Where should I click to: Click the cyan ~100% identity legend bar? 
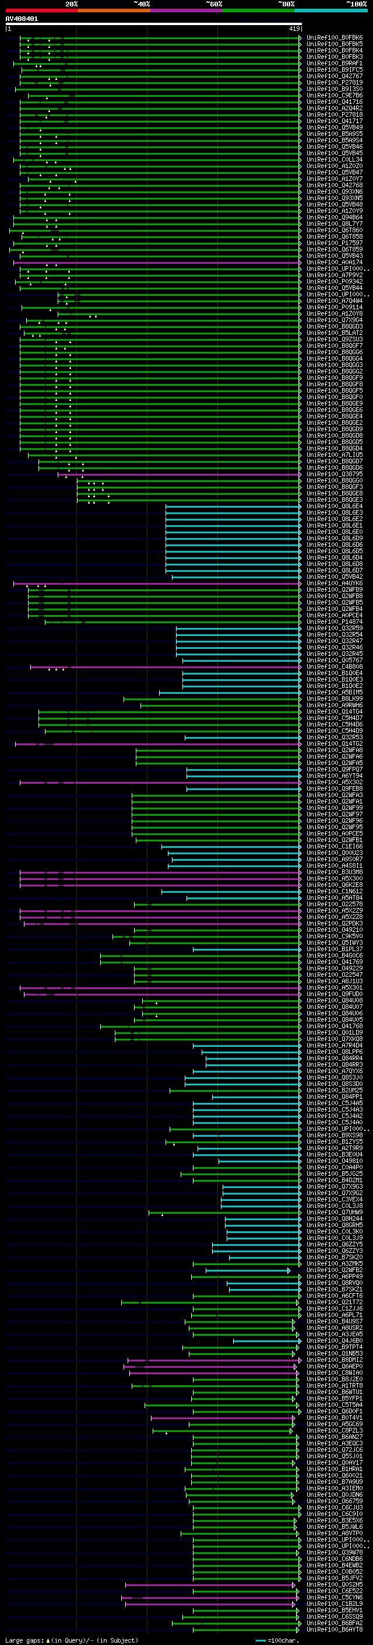(x=331, y=11)
